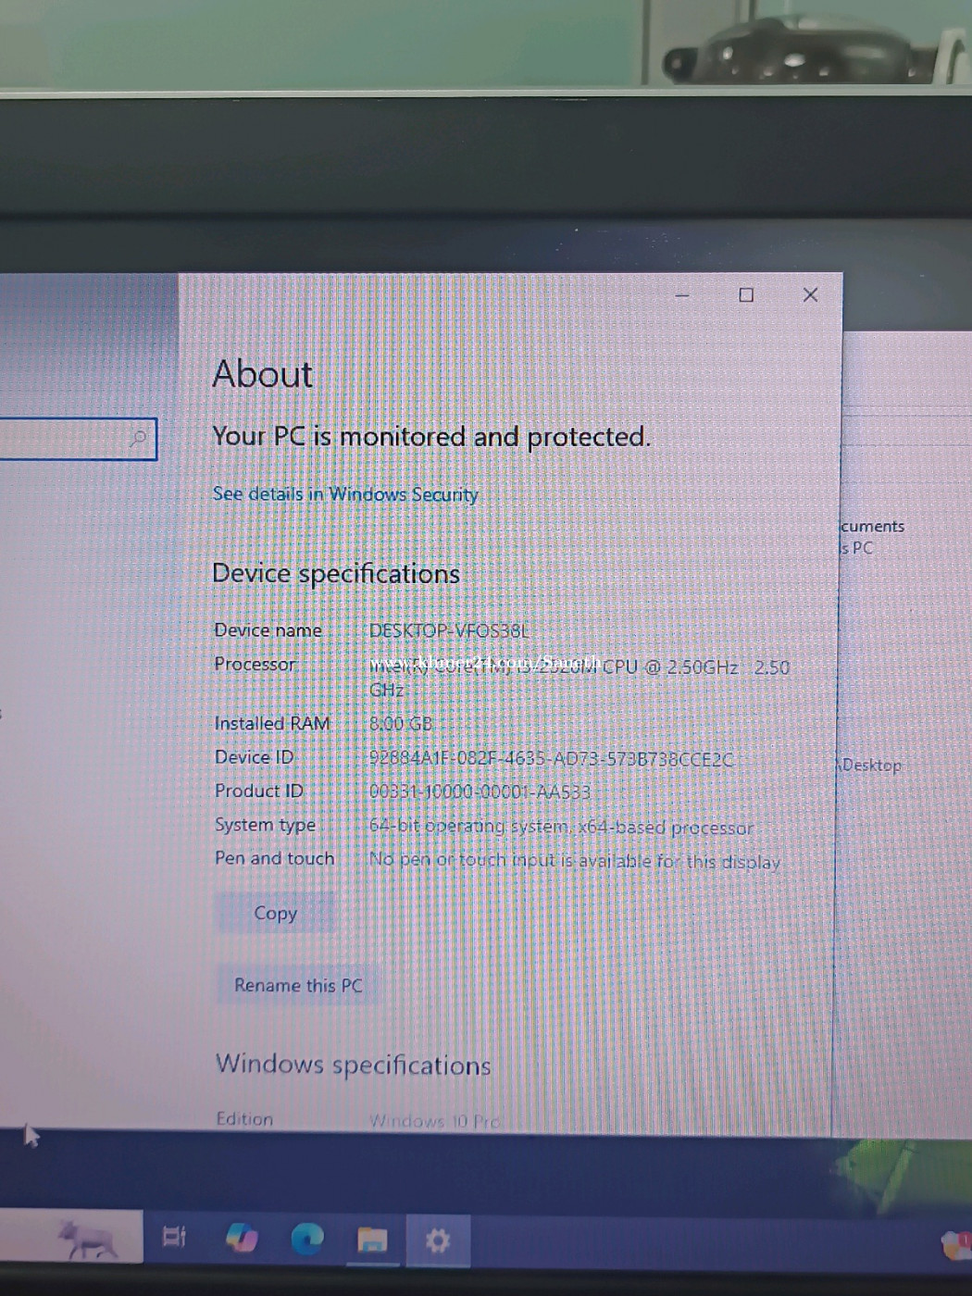The width and height of the screenshot is (972, 1296).
Task: Click the Device specifications heading
Action: pyautogui.click(x=336, y=574)
